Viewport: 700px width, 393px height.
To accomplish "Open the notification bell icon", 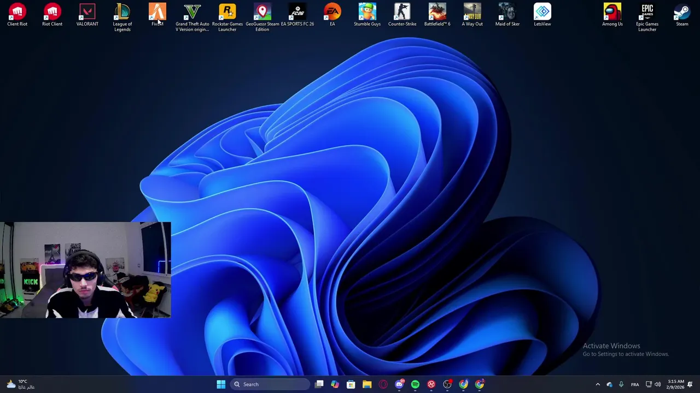I will pos(690,384).
